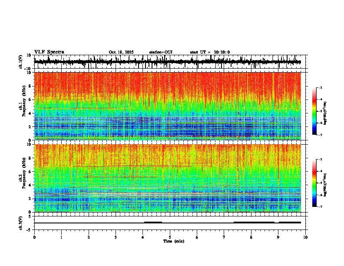This screenshot has height=266, width=344.
Task: Click tick label "7" on the Time axis
Action: tap(224, 237)
